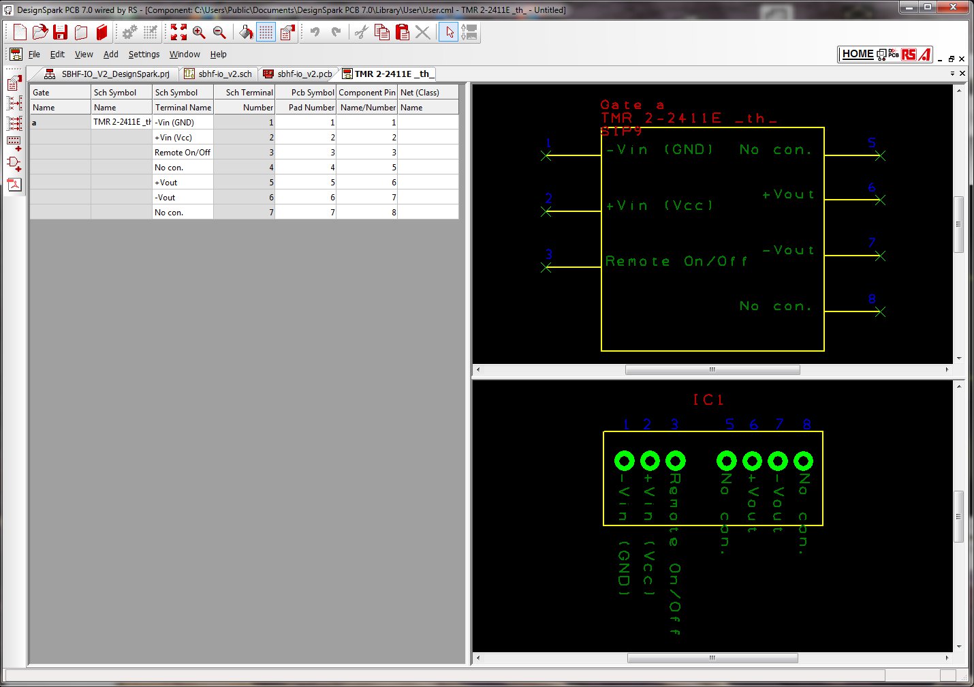This screenshot has width=974, height=687.
Task: Switch to sbhf-io_v2.pcb tab
Action: pos(298,74)
